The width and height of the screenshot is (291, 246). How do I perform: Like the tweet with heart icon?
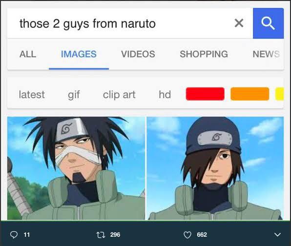(187, 235)
